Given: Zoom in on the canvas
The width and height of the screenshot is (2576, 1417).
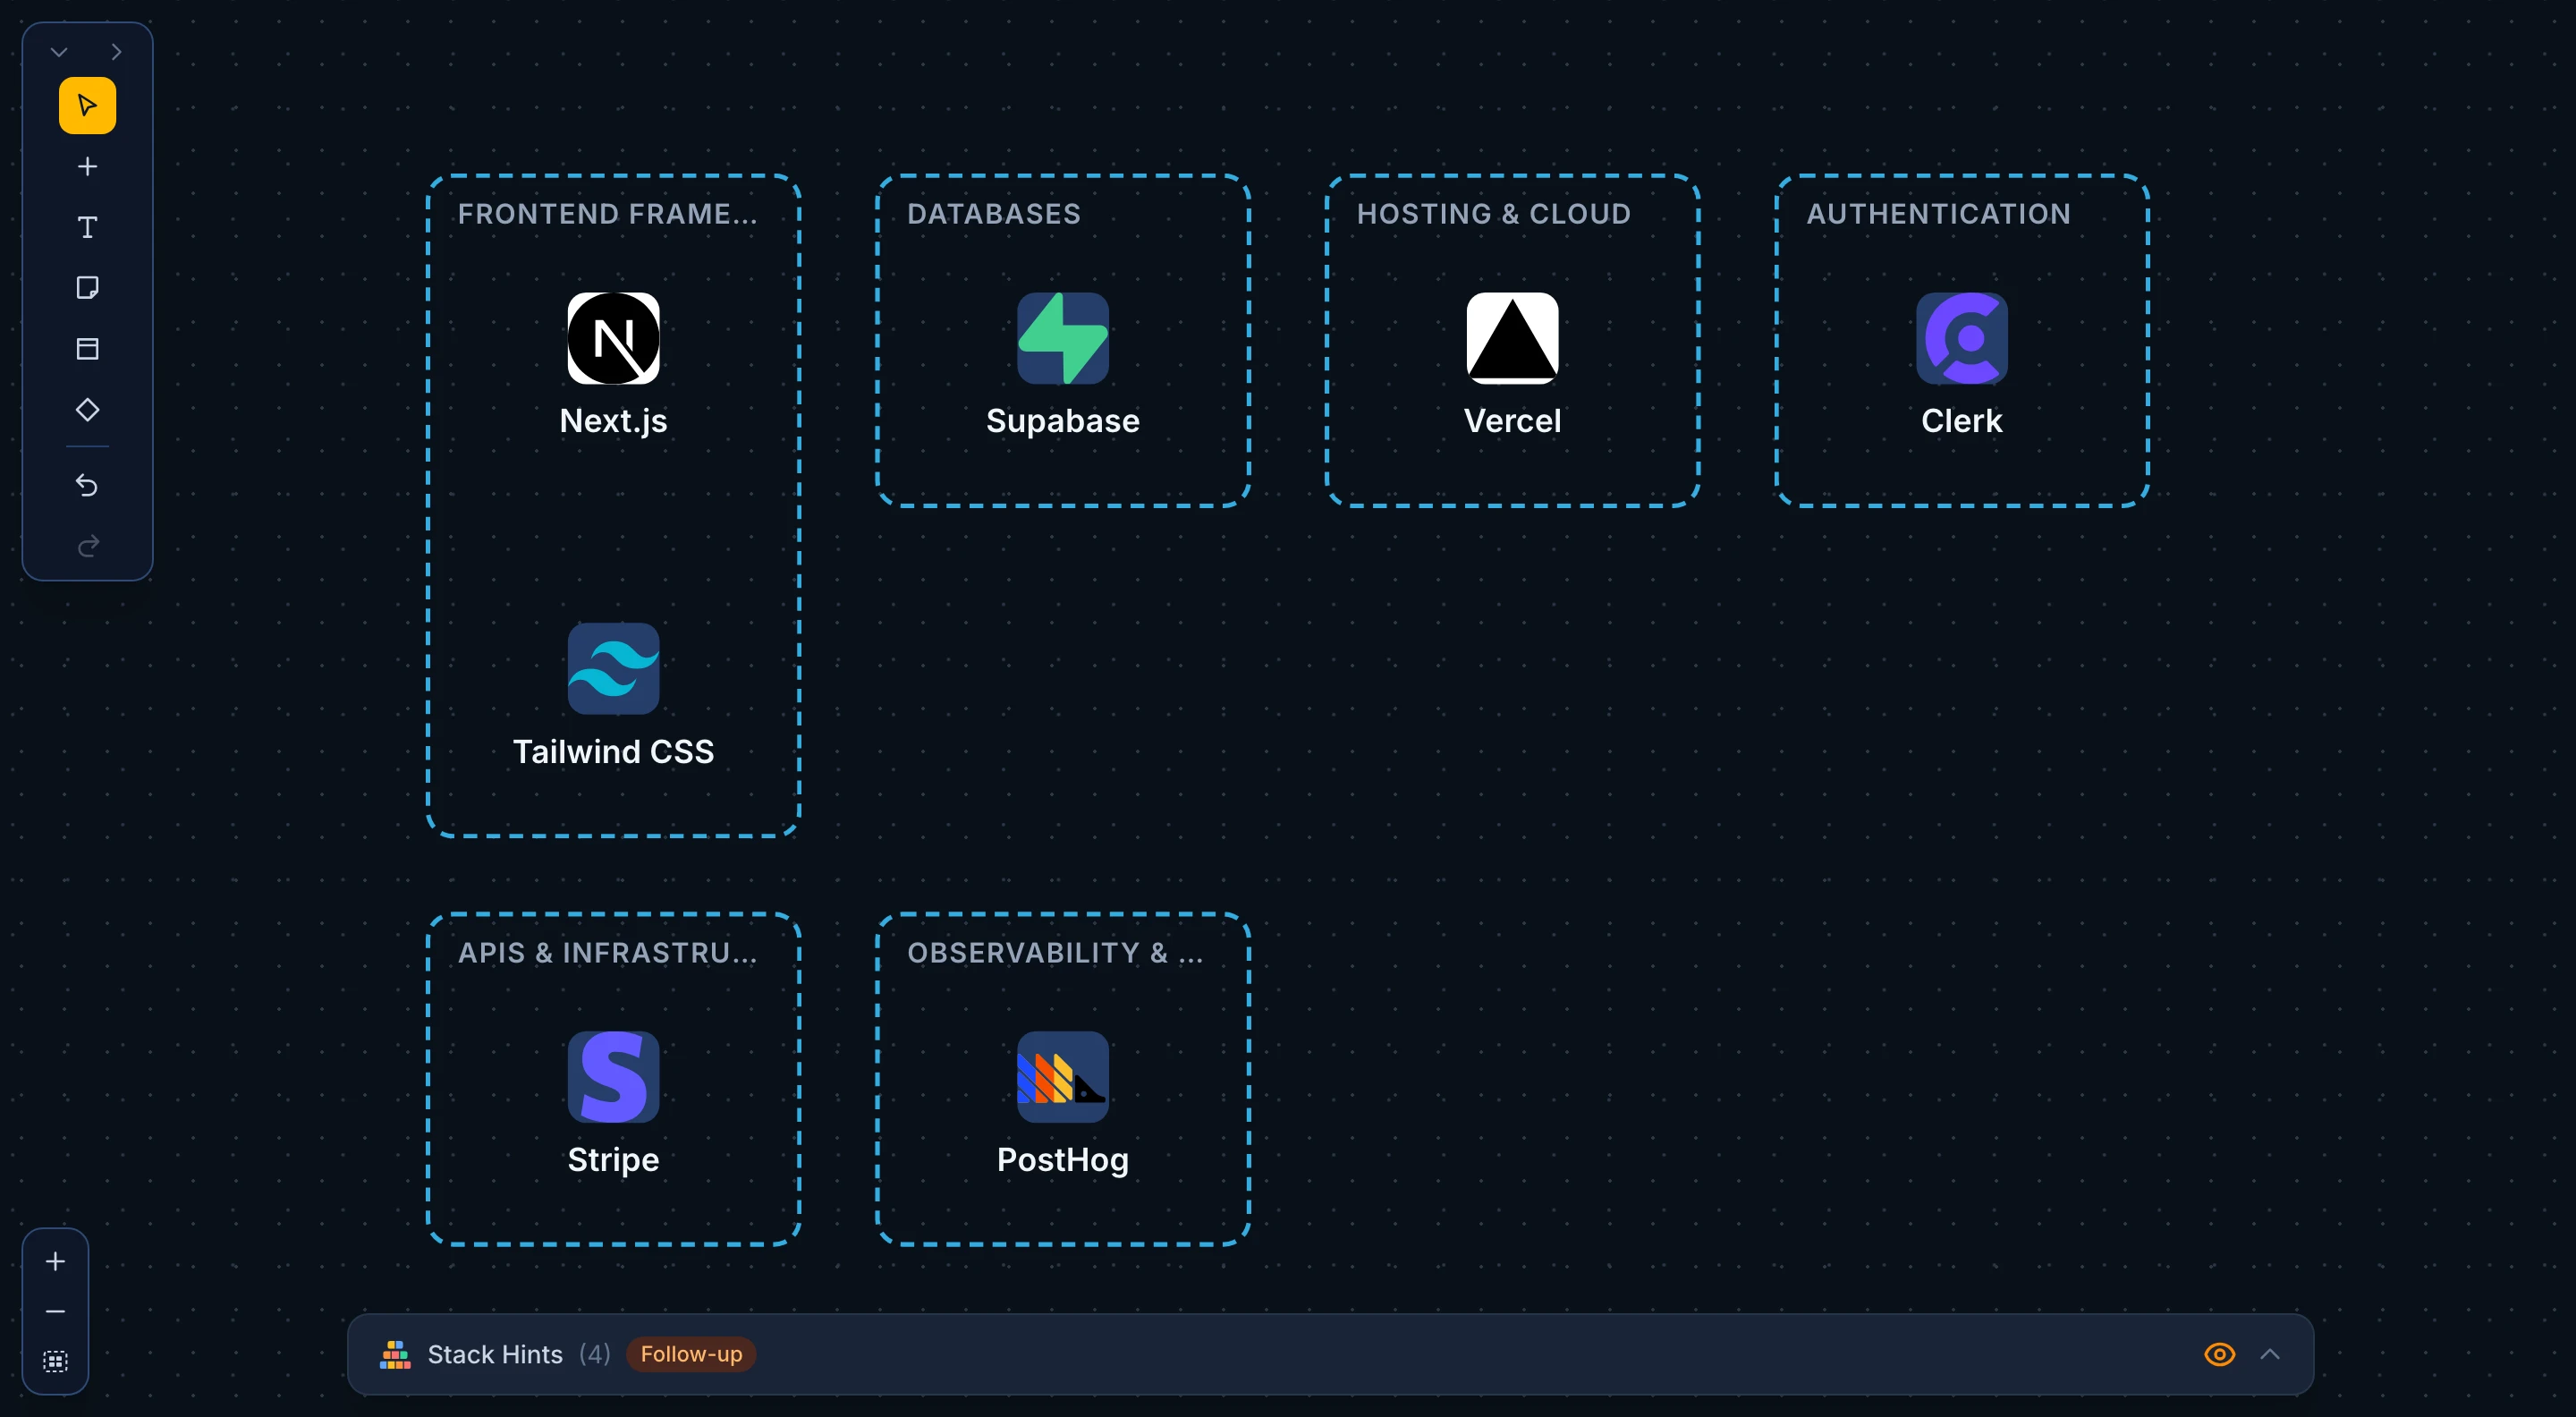Looking at the screenshot, I should [55, 1262].
